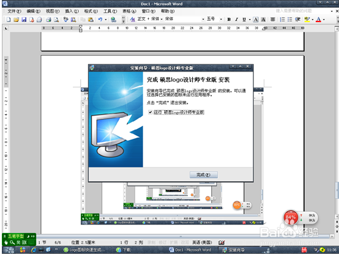This screenshot has width=339, height=255.
Task: Click the system clock showing 11:36
Action: [x=332, y=250]
